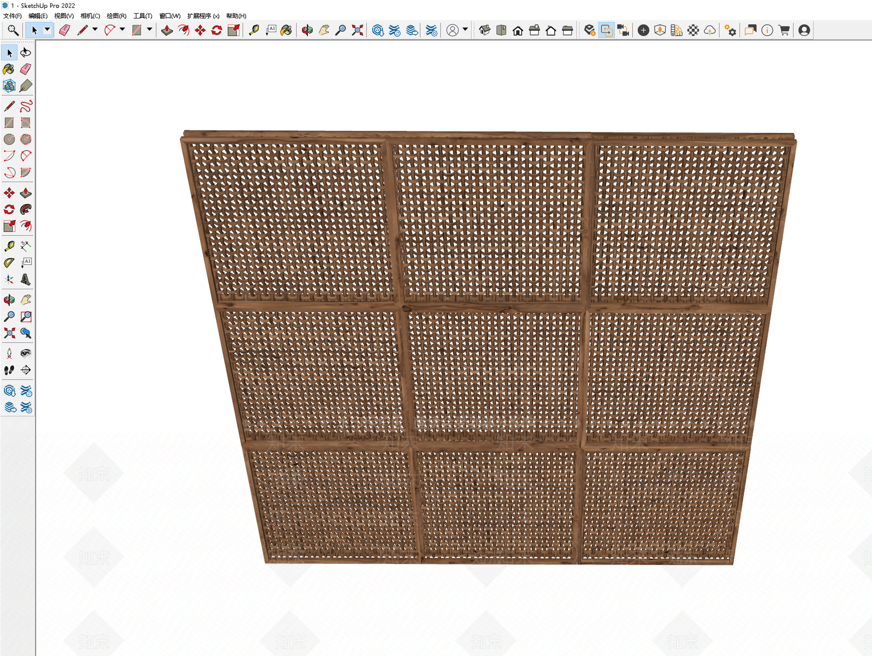Select the Zoom Window tool

coord(26,317)
